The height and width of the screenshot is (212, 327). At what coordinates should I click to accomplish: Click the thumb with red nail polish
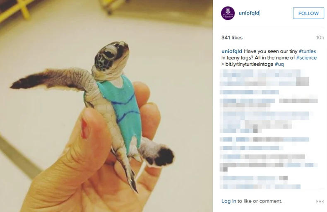(x=92, y=134)
